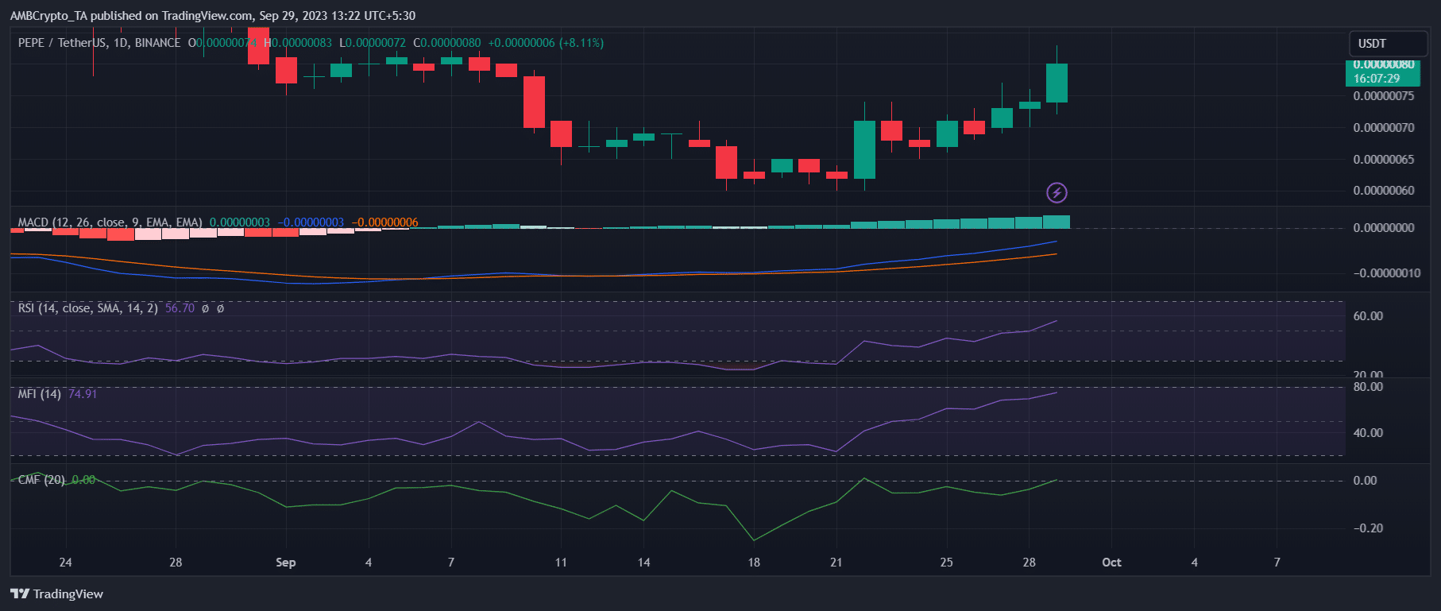Viewport: 1441px width, 611px height.
Task: Click the MACD indicator legend label
Action: (x=110, y=222)
